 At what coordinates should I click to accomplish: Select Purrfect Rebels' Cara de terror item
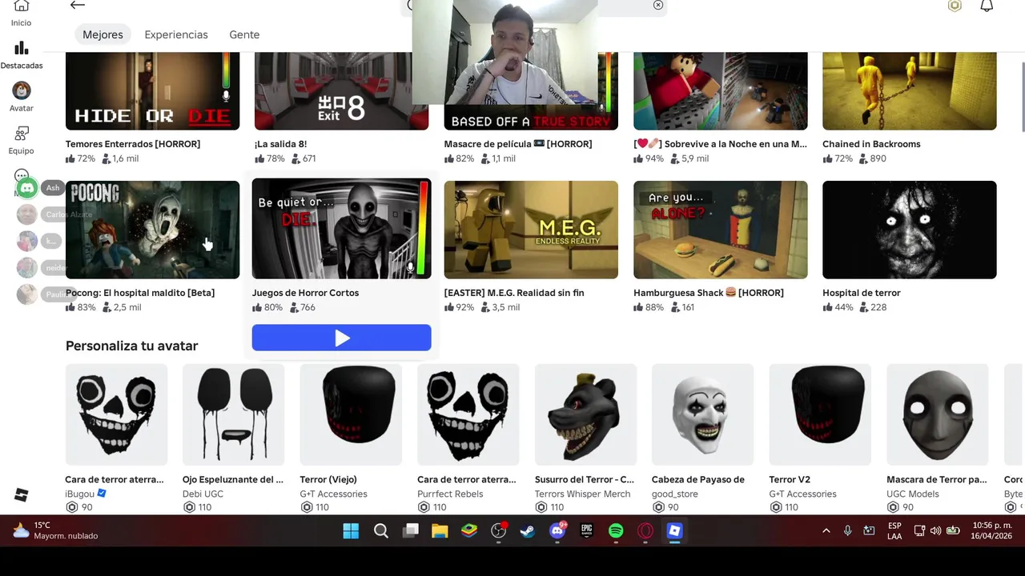(x=468, y=414)
